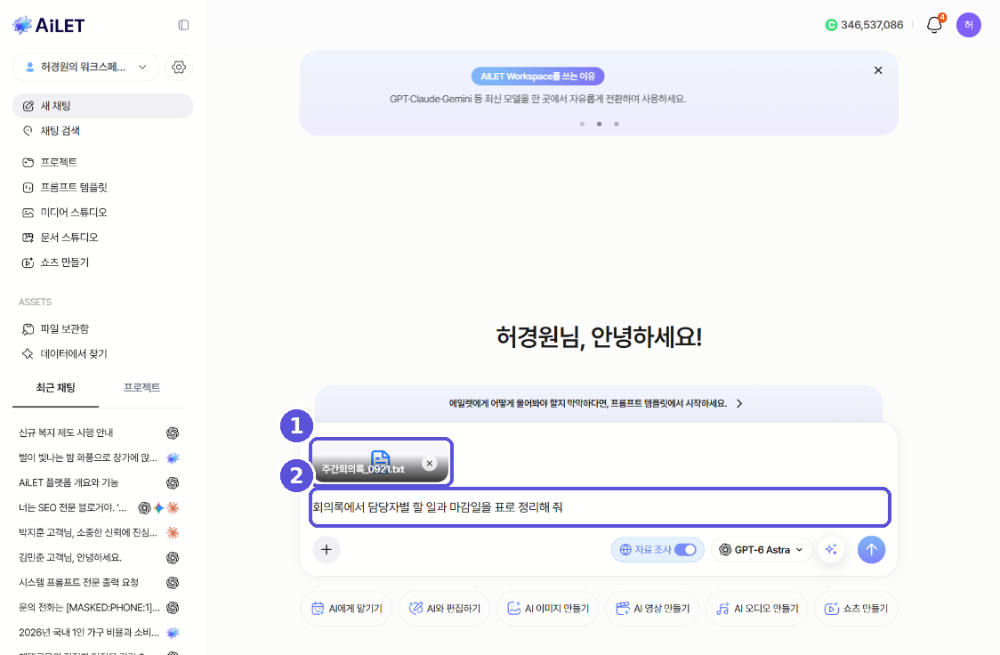Open 프로젝트 in sidebar menu
The image size is (1000, 655).
102,162
